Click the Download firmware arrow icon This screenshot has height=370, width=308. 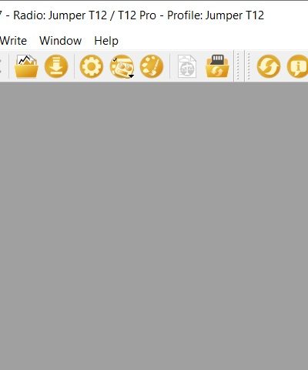(56, 66)
